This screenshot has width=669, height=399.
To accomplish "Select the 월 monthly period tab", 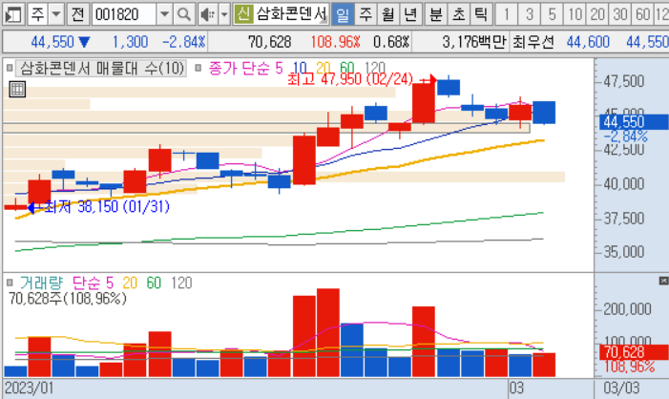I will point(387,14).
